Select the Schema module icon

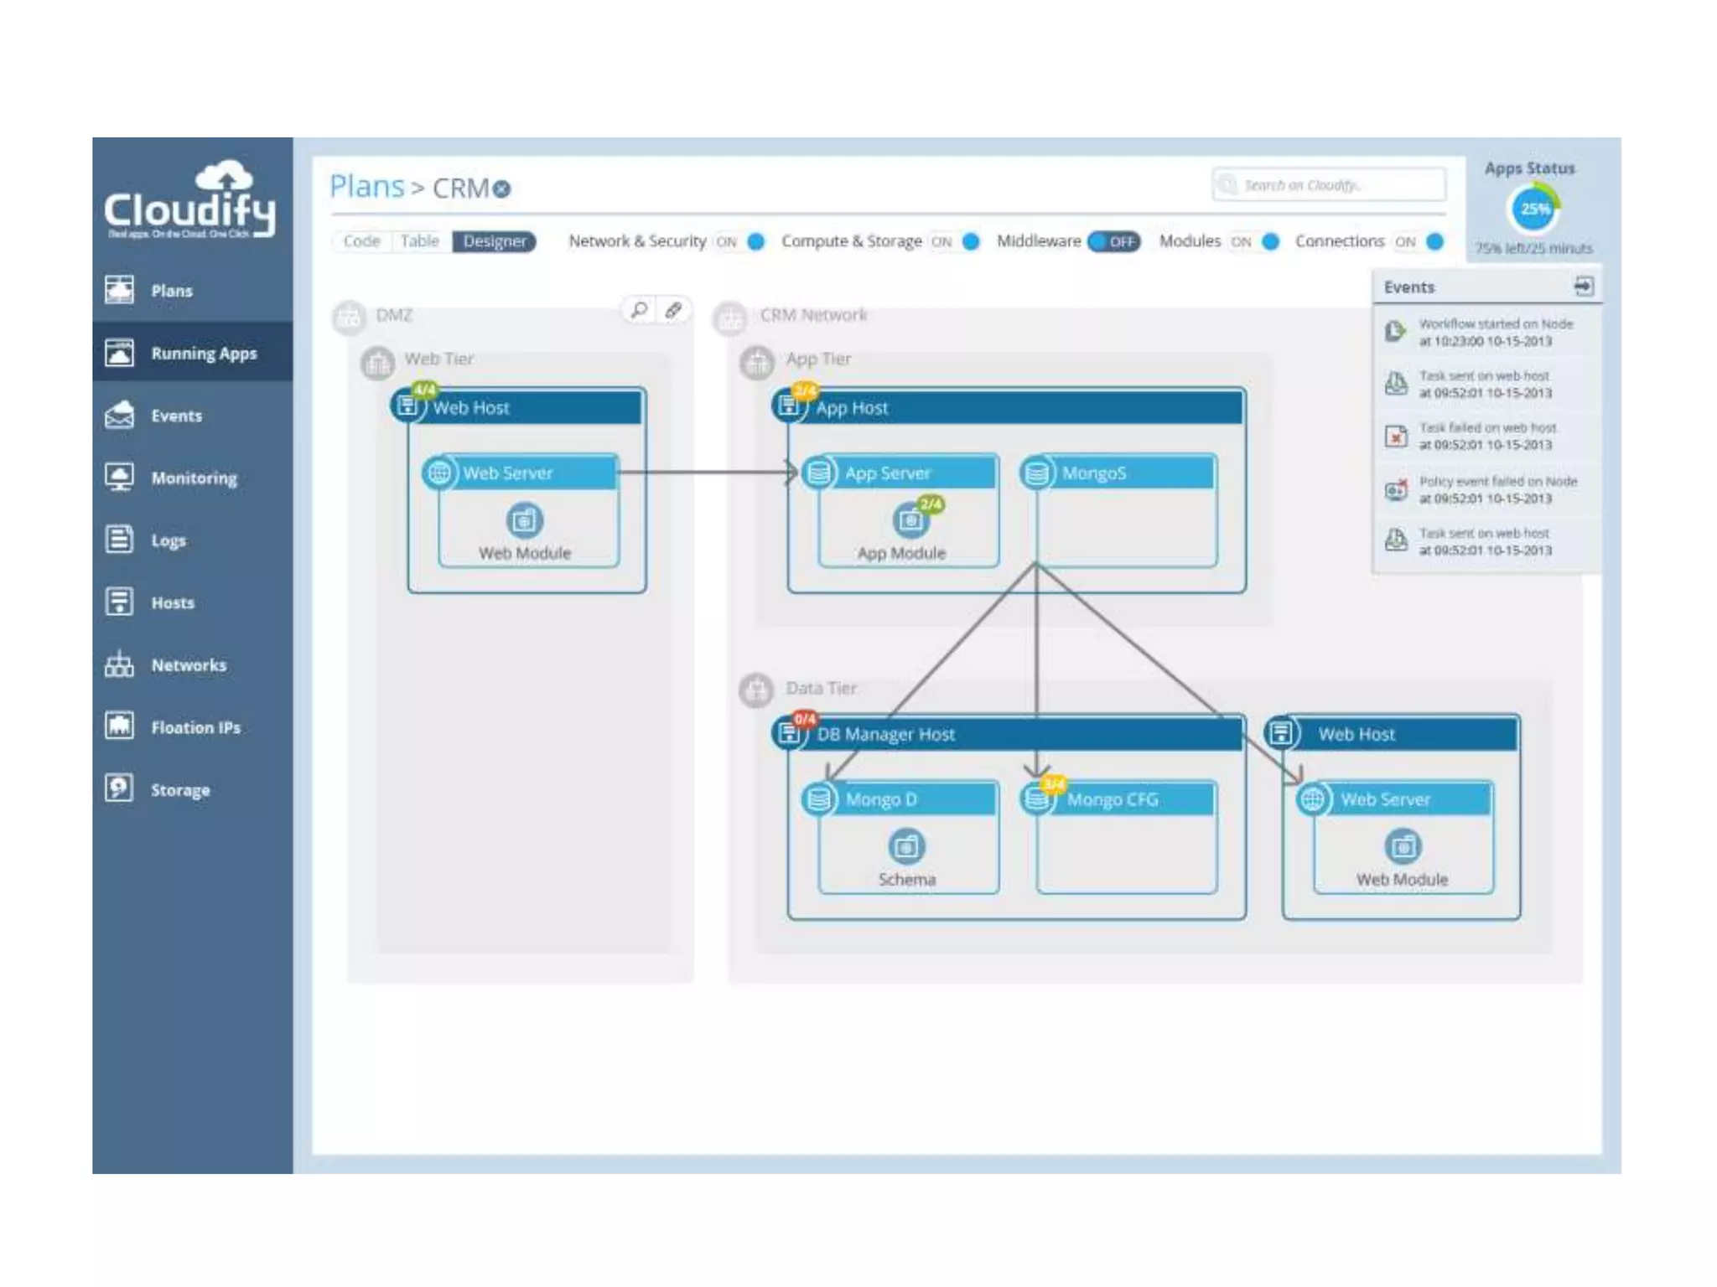pos(906,846)
